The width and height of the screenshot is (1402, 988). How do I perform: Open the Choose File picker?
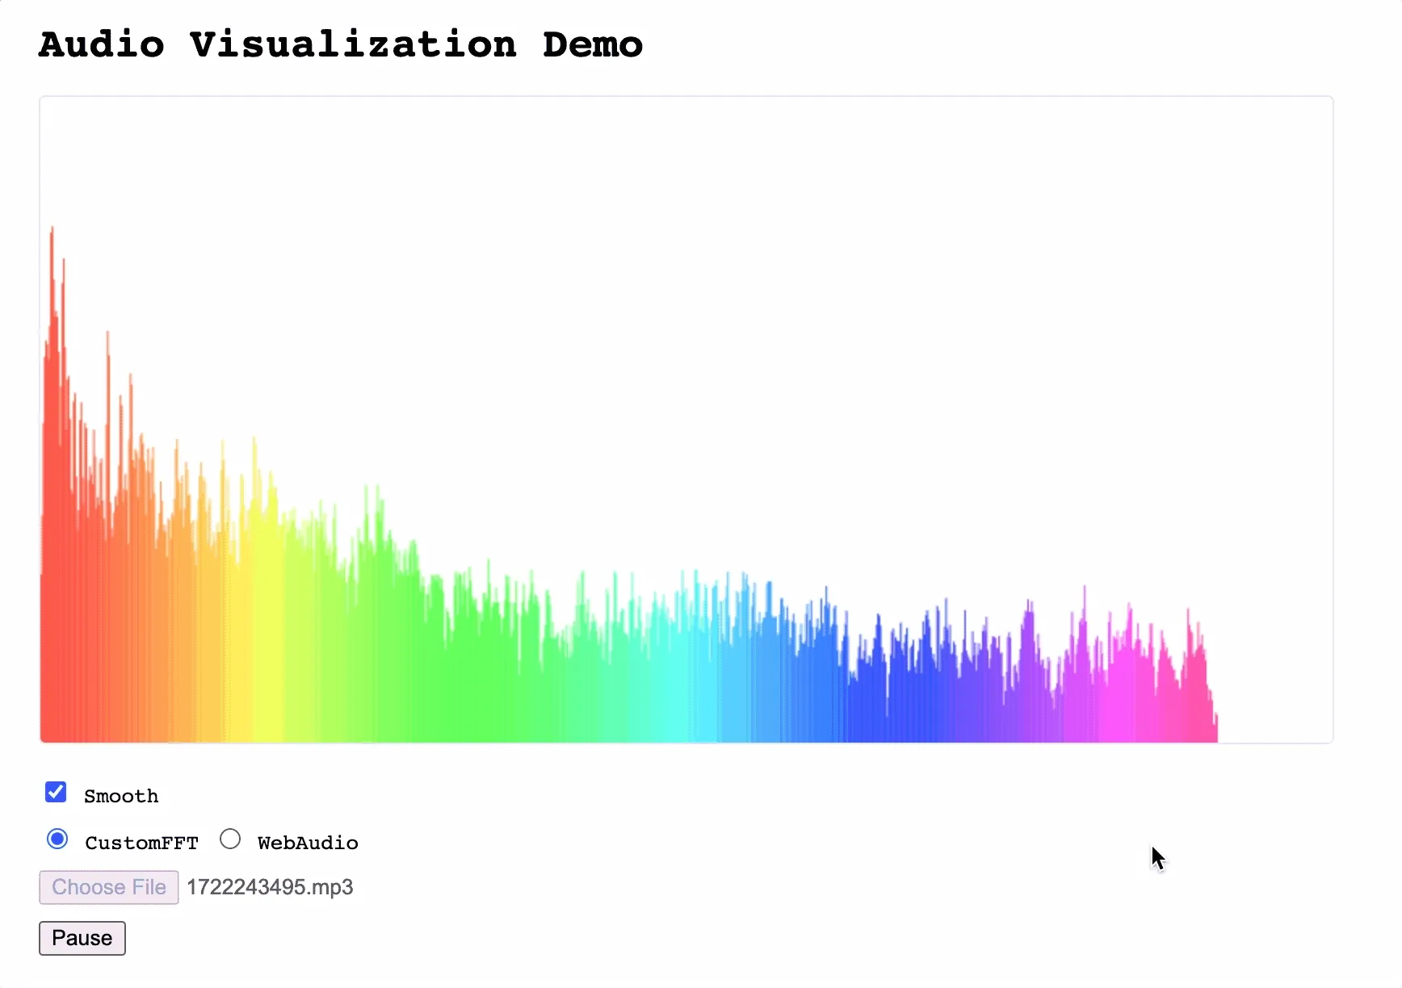pyautogui.click(x=109, y=887)
